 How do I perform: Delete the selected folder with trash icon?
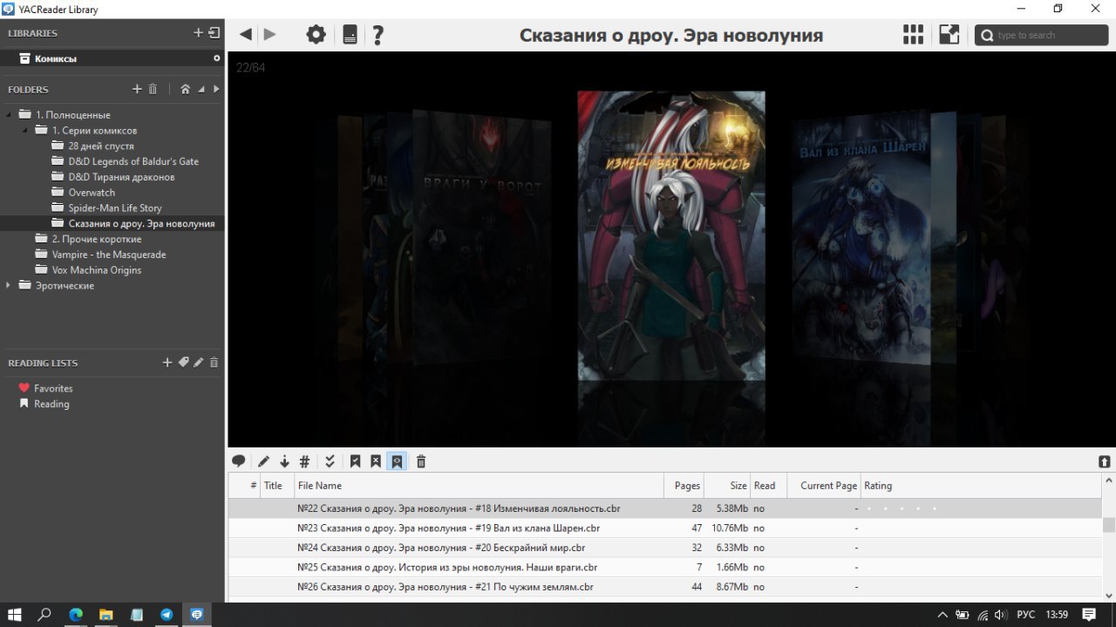coord(153,89)
